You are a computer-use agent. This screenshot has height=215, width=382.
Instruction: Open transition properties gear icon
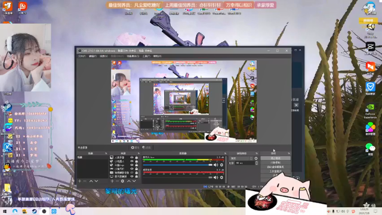pyautogui.click(x=256, y=158)
